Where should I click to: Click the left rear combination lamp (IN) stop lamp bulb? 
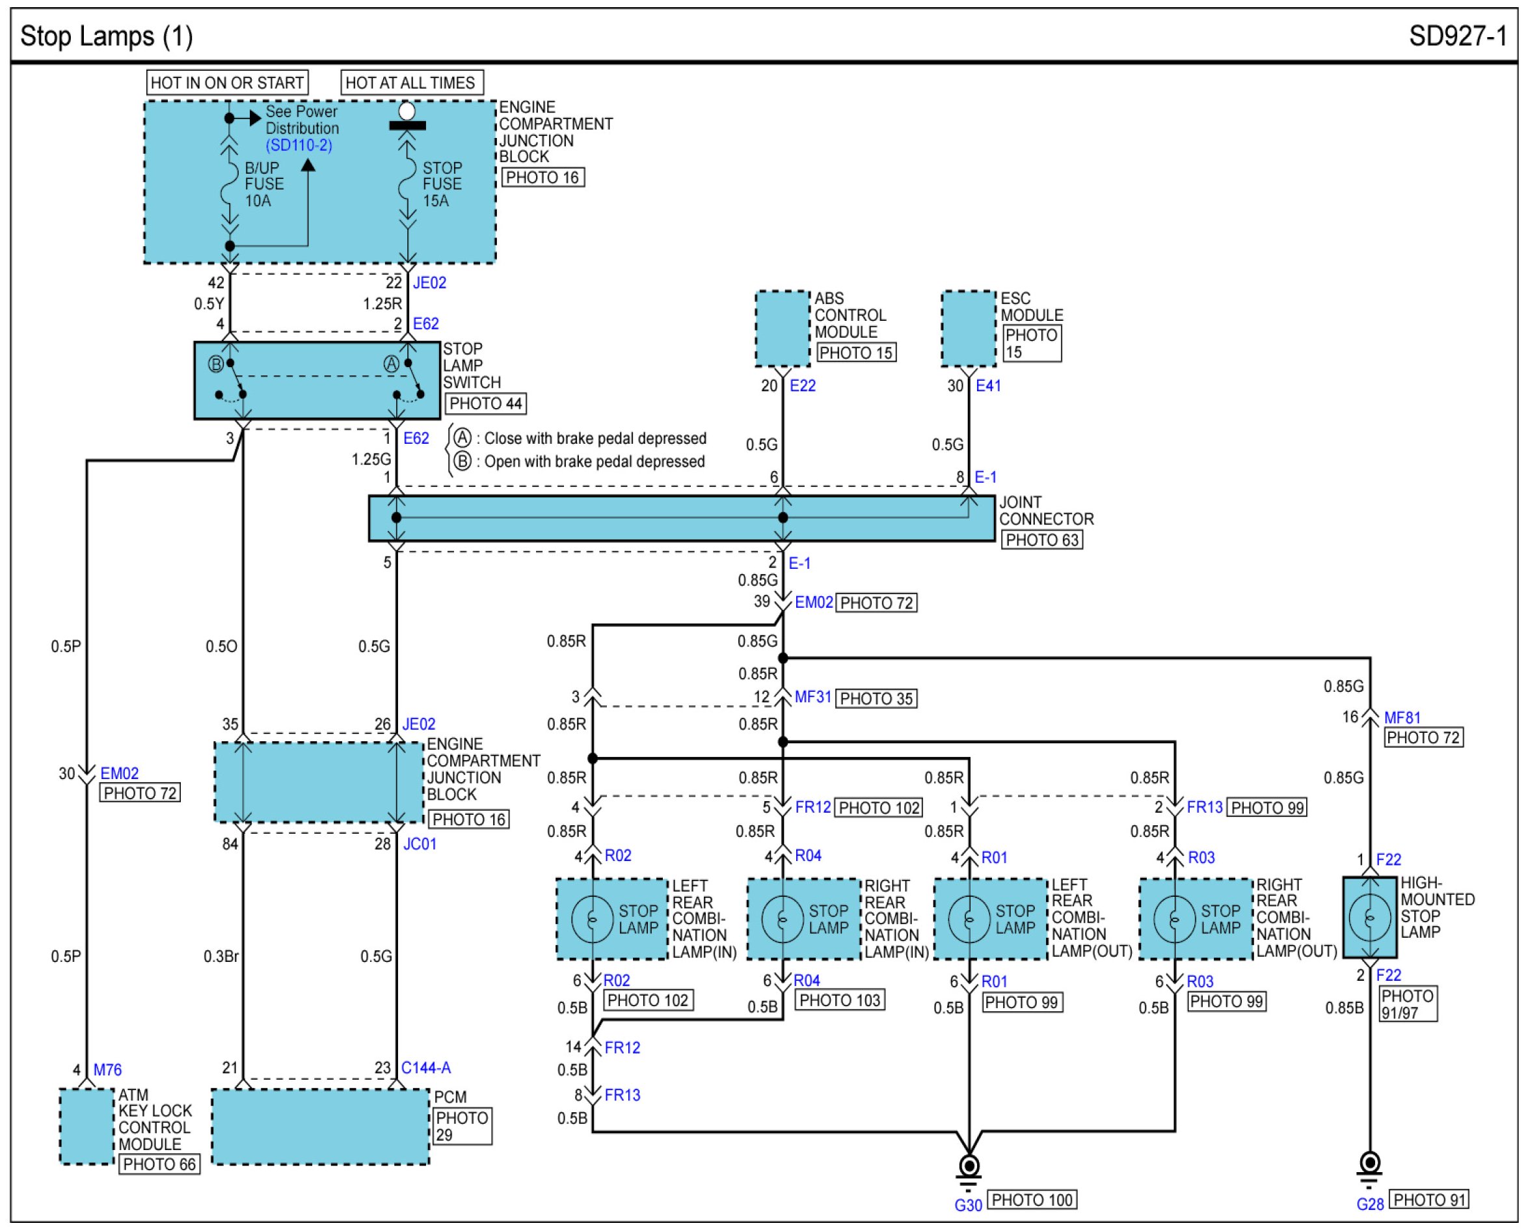point(592,919)
